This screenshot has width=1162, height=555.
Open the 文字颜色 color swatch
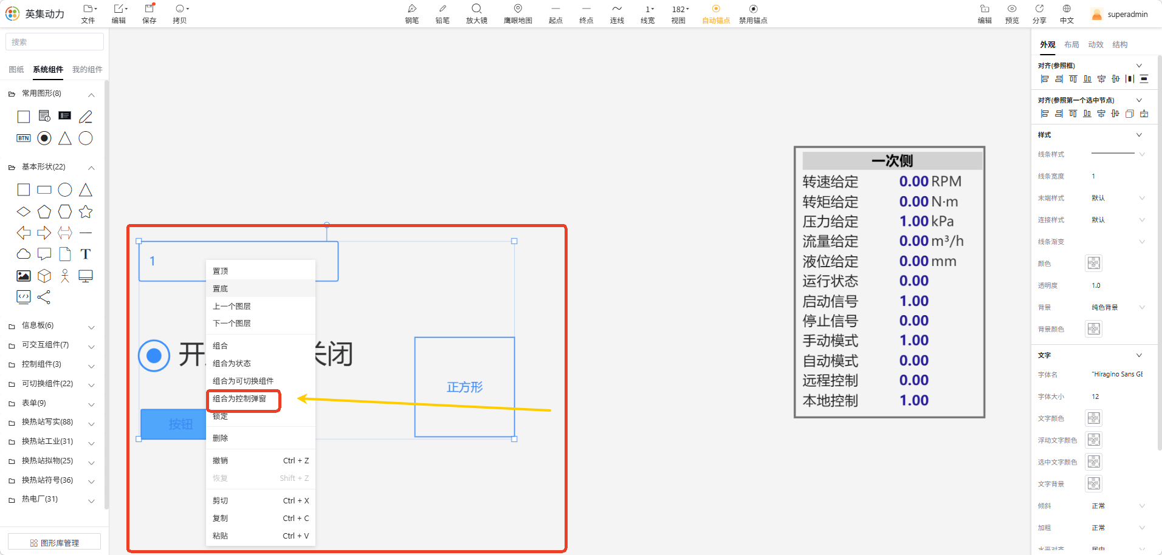(1093, 418)
